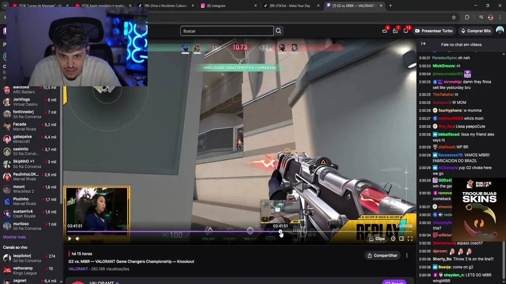Image resolution: width=506 pixels, height=284 pixels.
Task: Toggle theatre mode on the player
Action: tap(402, 239)
